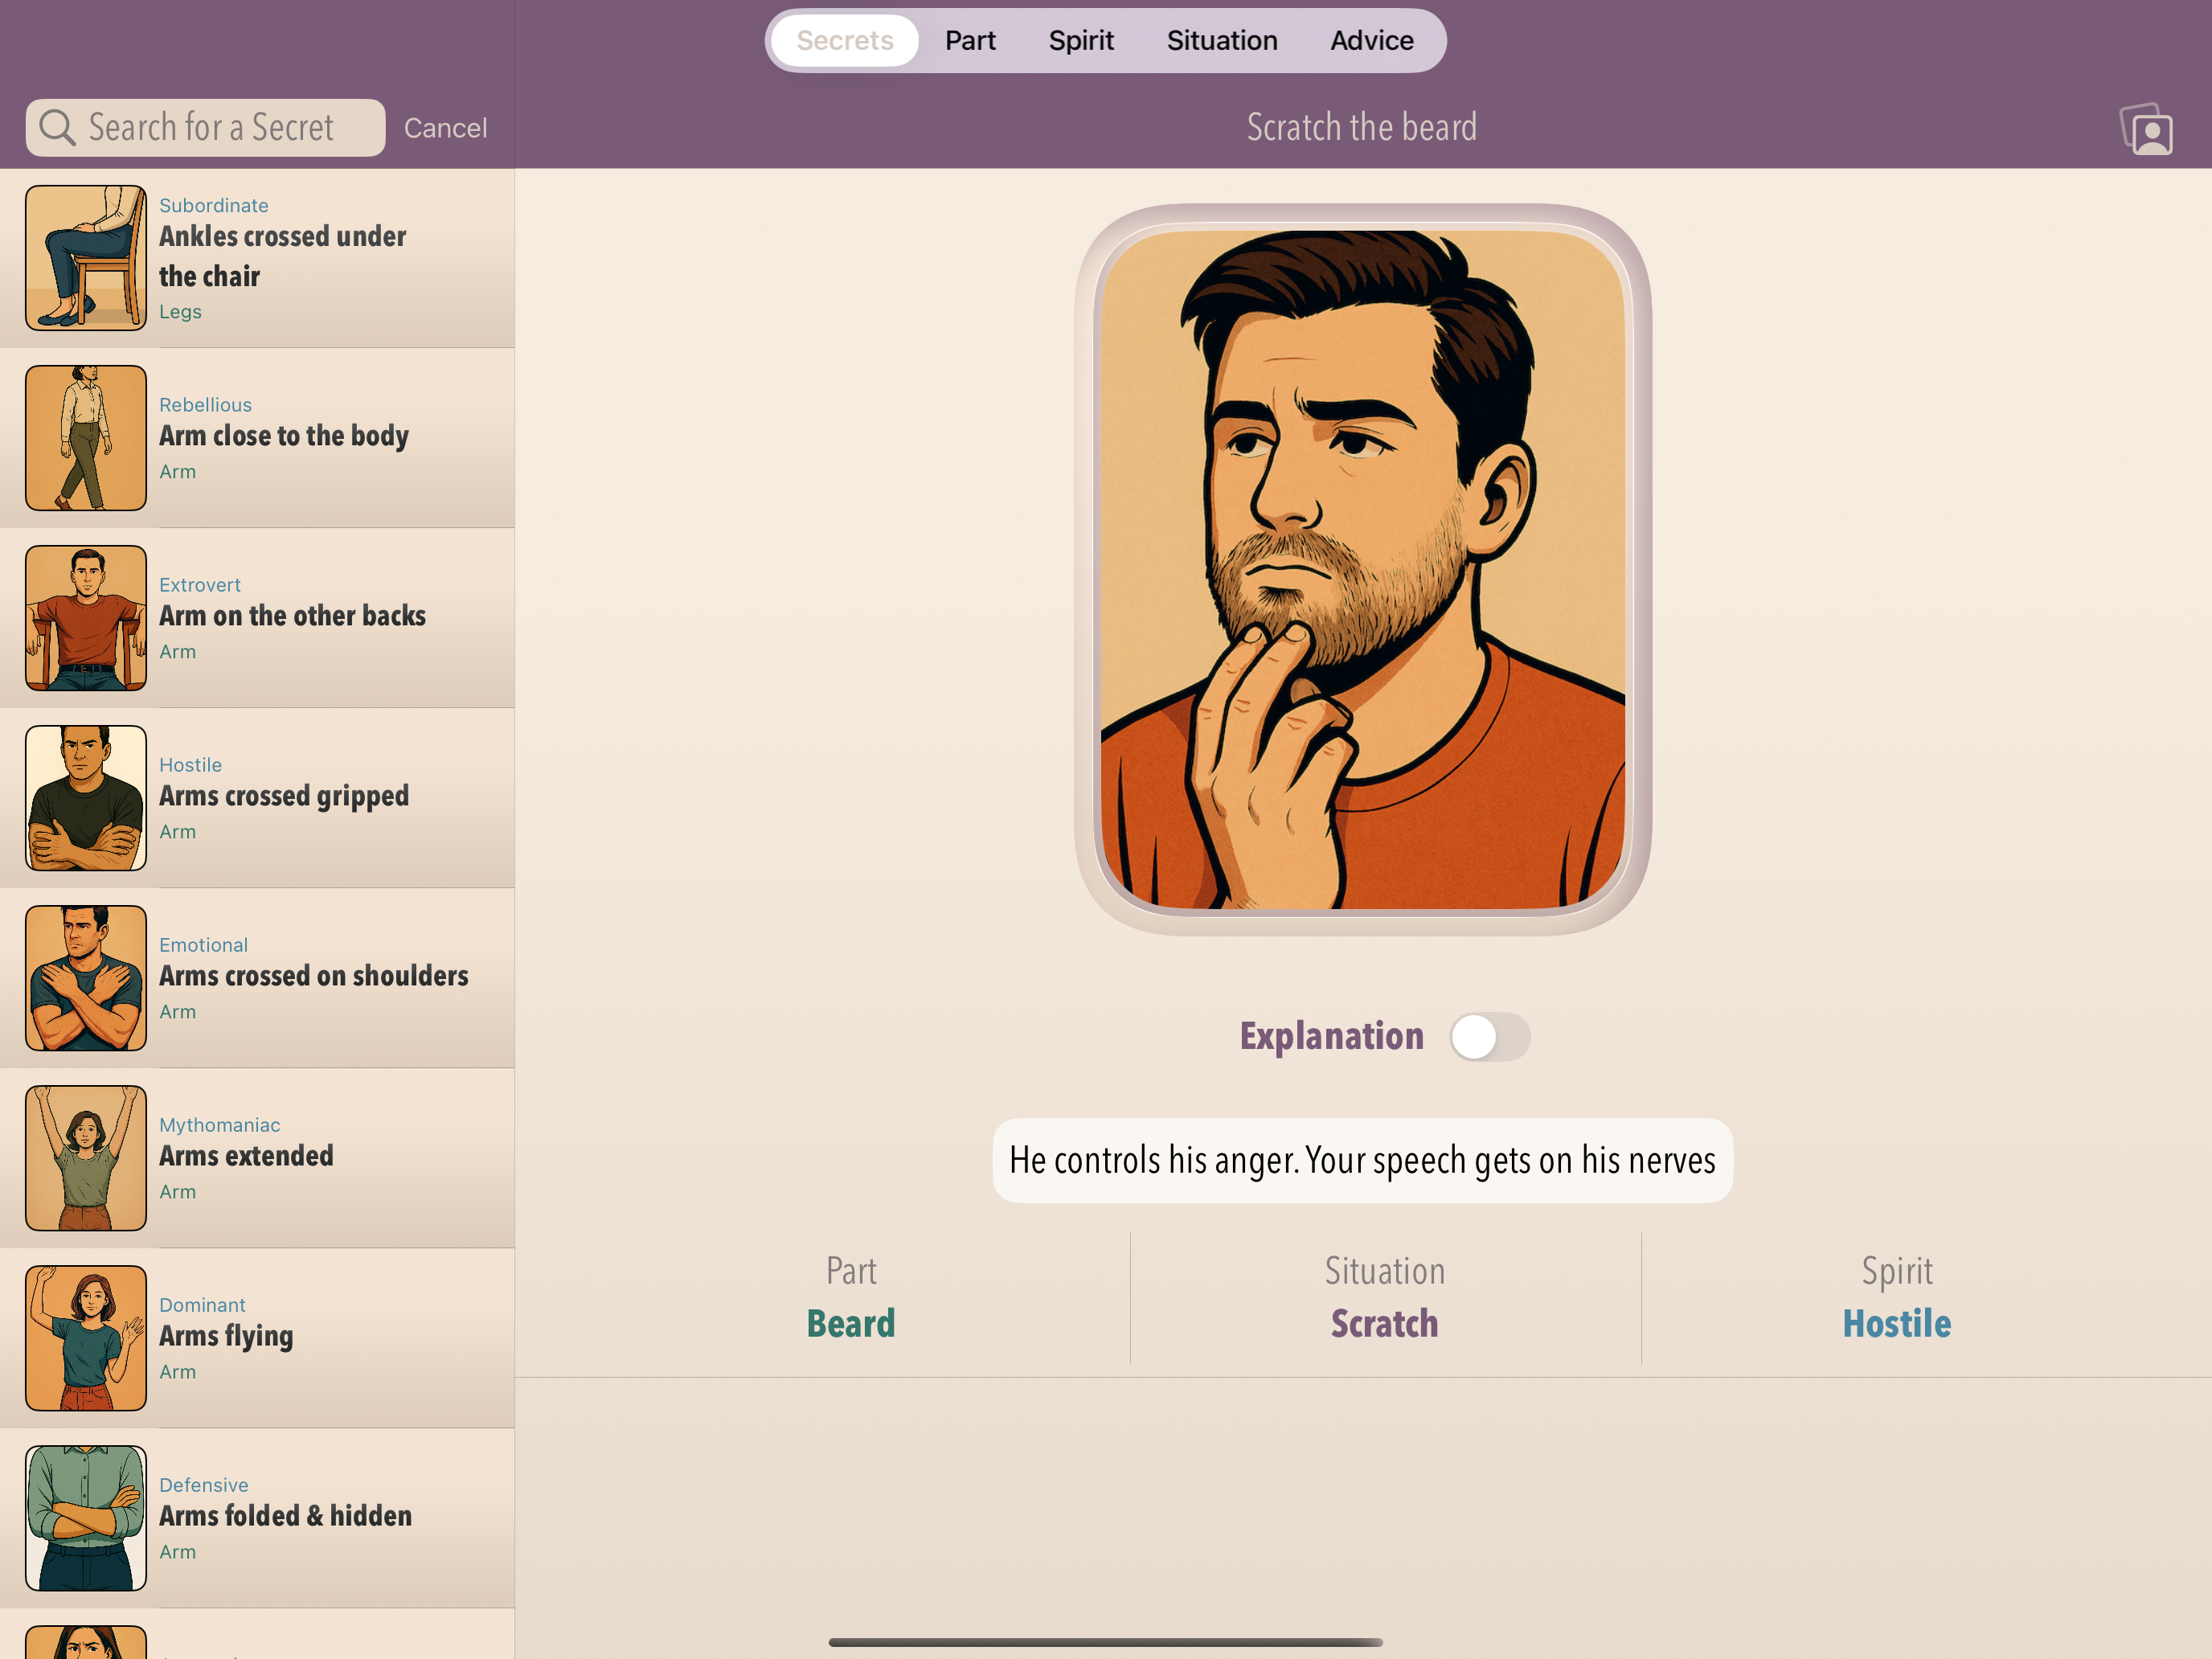The image size is (2212, 1659).
Task: Open the 'Arms crossed gripped' title
Action: (x=284, y=796)
